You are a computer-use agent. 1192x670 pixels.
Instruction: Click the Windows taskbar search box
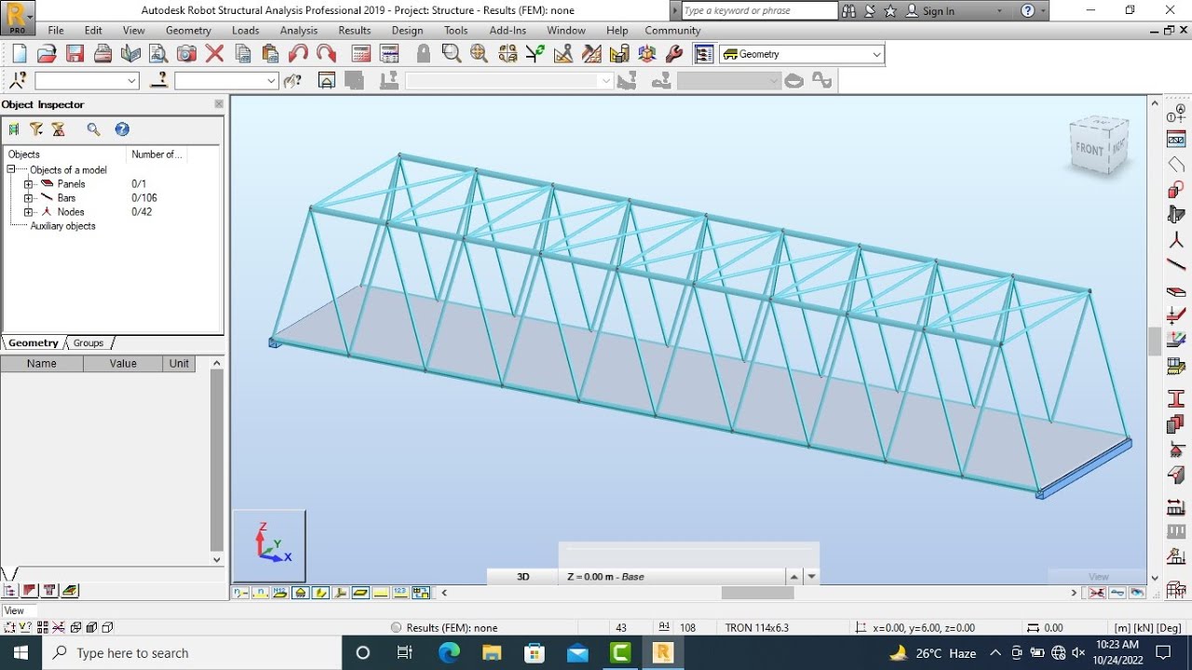point(194,653)
